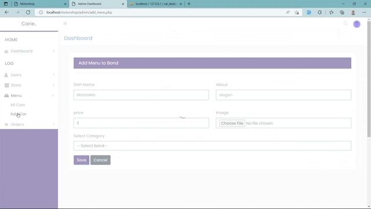
Task: Open a new browser tab
Action: 189,4
